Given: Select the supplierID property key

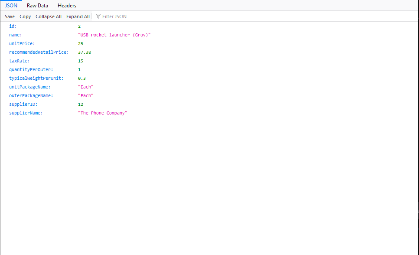Looking at the screenshot, I should pyautogui.click(x=23, y=104).
